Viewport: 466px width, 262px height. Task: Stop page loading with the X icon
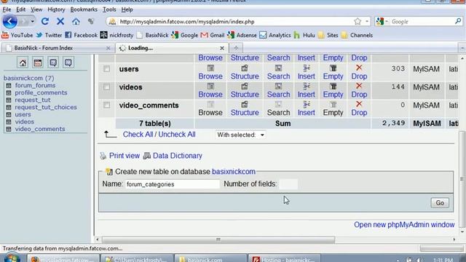pyautogui.click(x=60, y=21)
